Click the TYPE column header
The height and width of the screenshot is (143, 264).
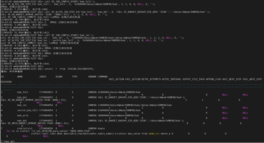75,77
